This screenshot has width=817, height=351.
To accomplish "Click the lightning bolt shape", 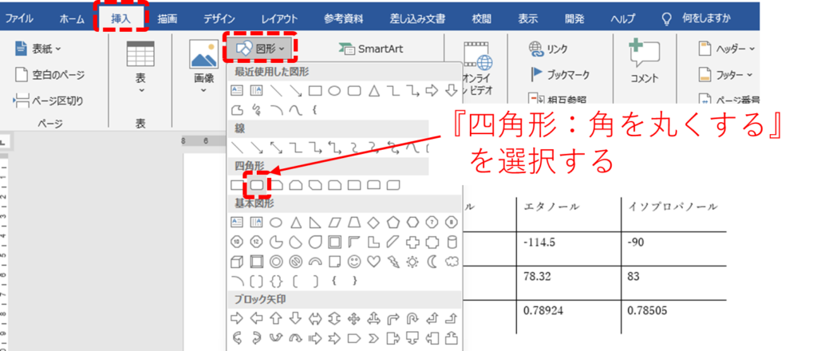I will pyautogui.click(x=393, y=261).
